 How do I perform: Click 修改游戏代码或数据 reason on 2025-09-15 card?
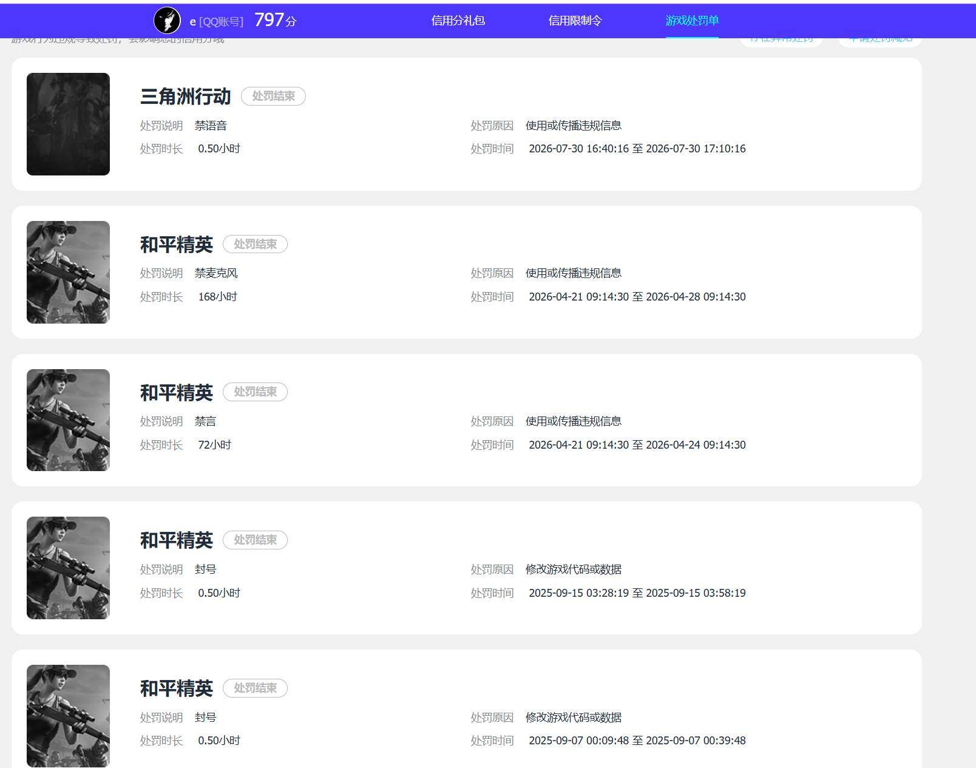pyautogui.click(x=574, y=569)
